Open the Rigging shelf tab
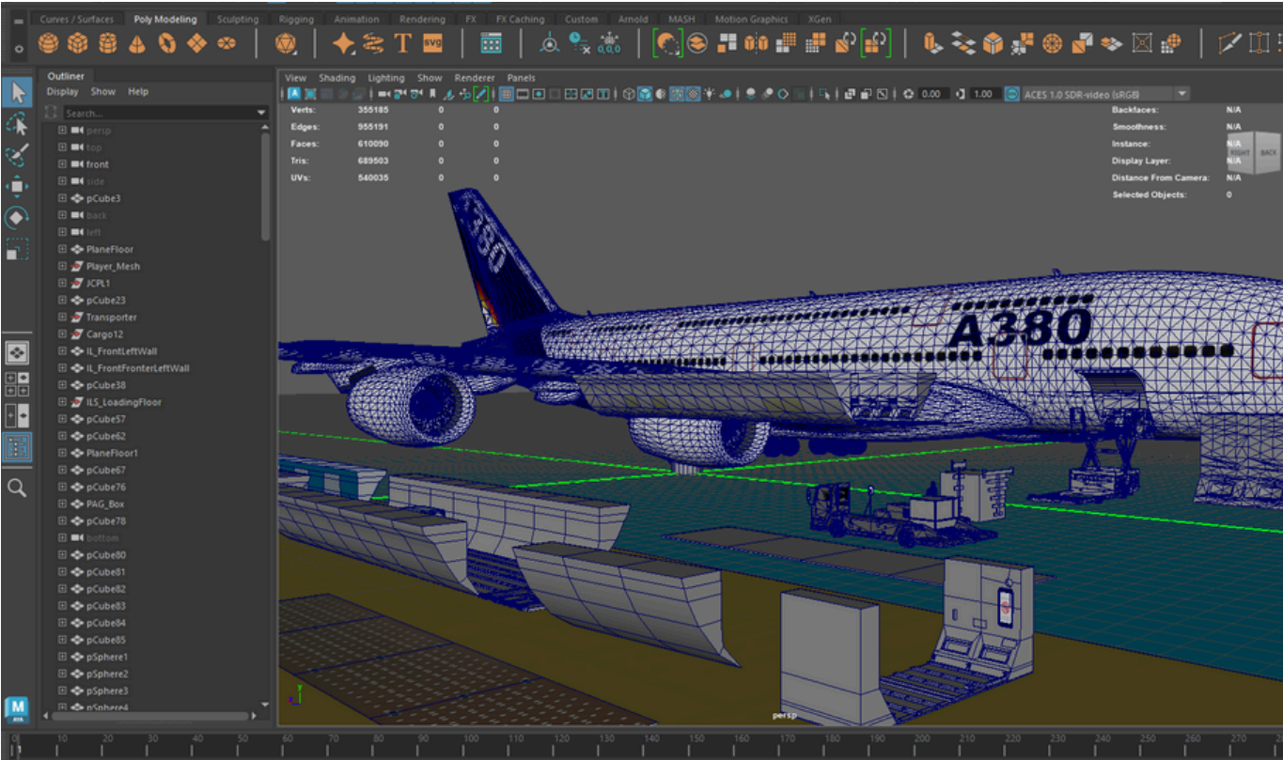The width and height of the screenshot is (1283, 760). point(295,19)
